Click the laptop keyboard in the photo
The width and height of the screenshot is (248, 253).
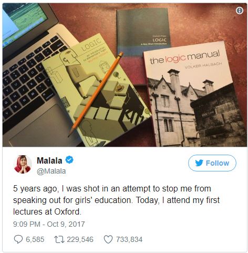[30, 77]
